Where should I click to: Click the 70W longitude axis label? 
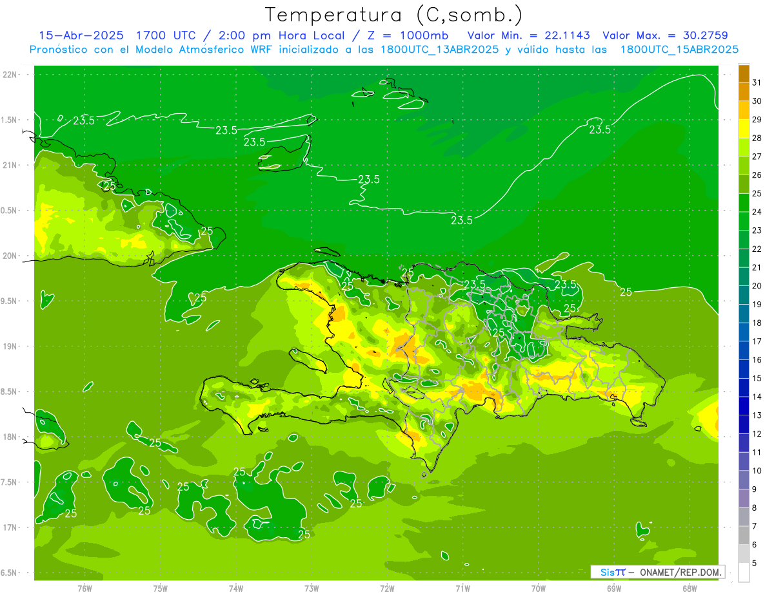[539, 589]
